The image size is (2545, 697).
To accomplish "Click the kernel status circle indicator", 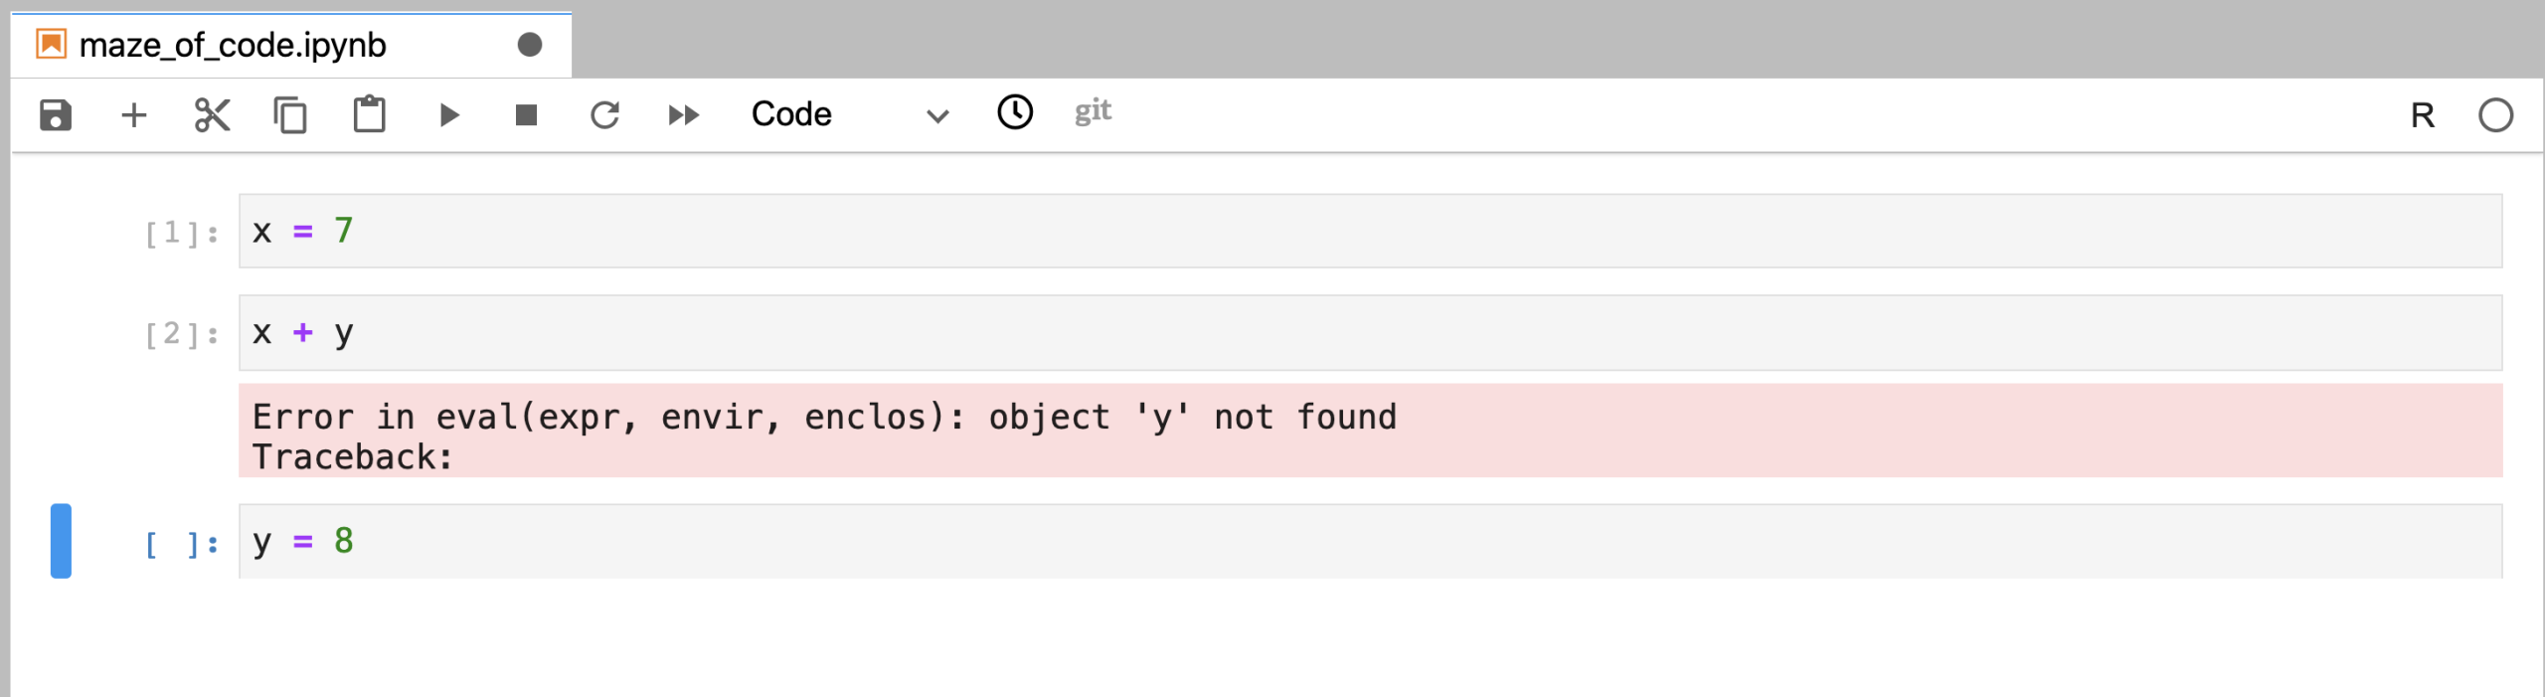I will coord(2495,115).
